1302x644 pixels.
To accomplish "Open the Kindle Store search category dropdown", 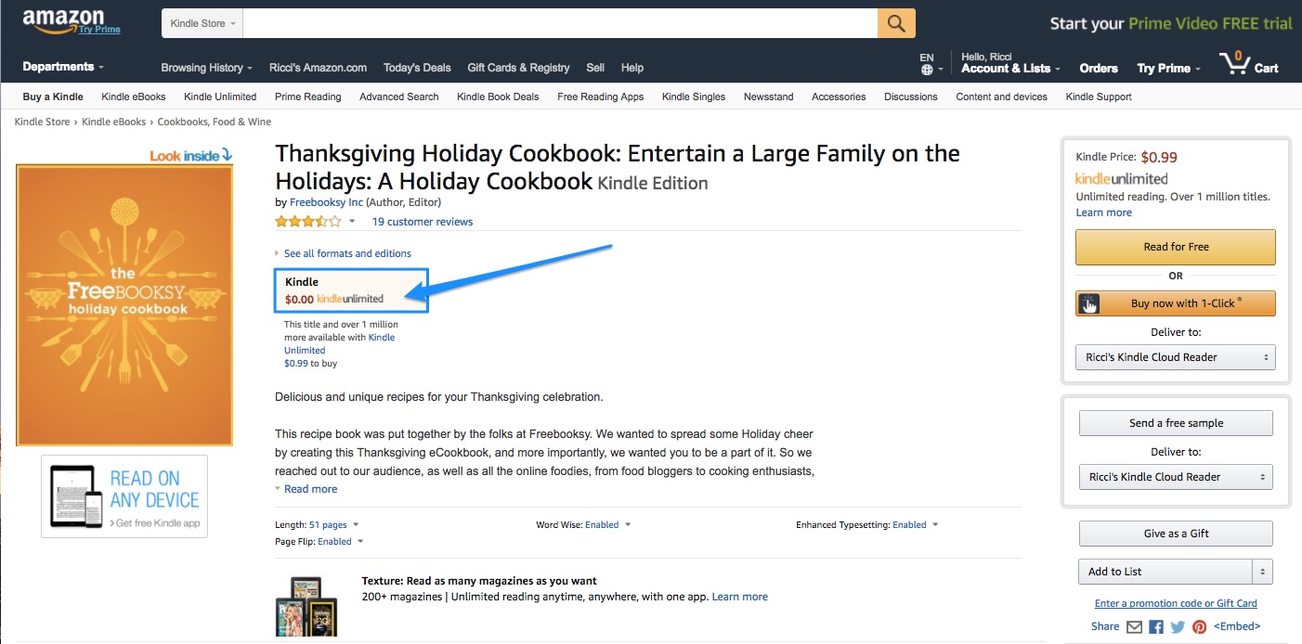I will pos(202,23).
